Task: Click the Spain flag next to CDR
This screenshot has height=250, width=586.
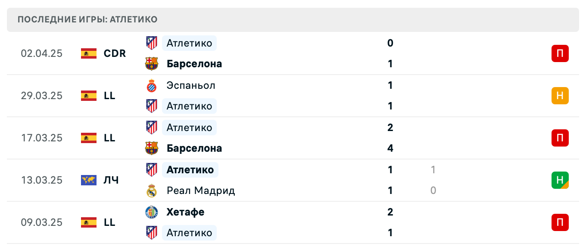Action: [x=87, y=53]
